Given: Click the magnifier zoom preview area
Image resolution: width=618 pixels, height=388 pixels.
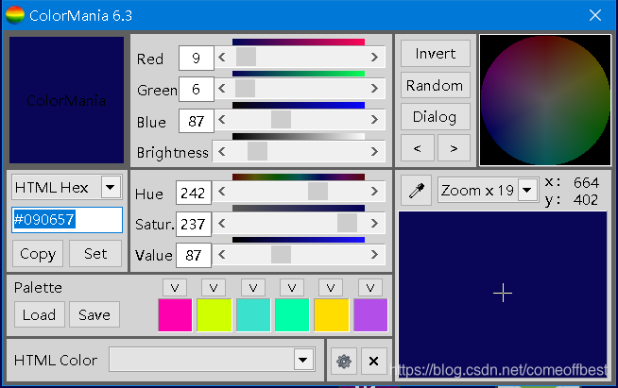Looking at the screenshot, I should pos(503,295).
